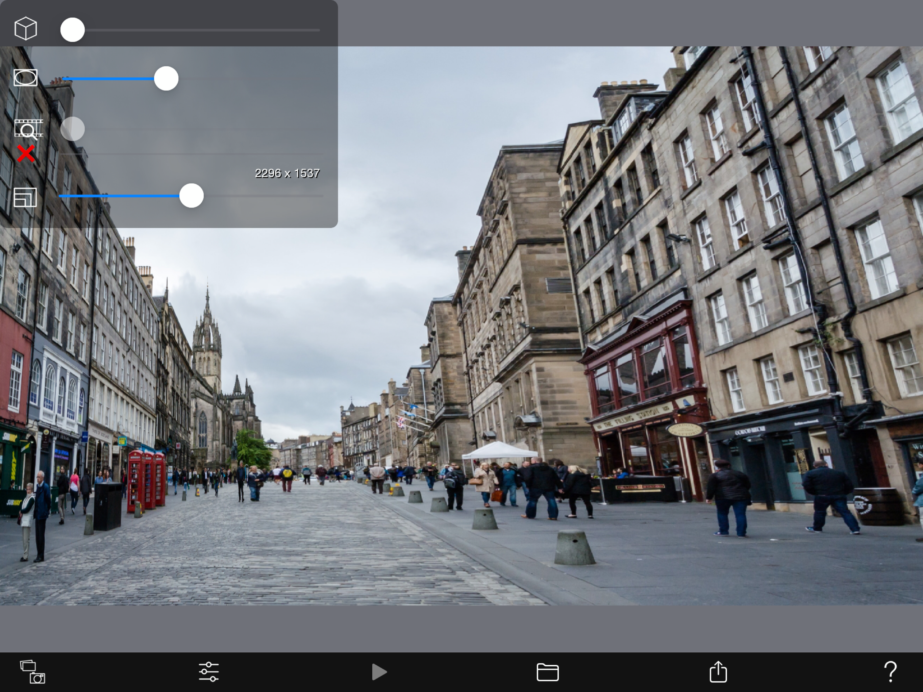Click the greyed-out video zoom slider knob
923x692 pixels.
pyautogui.click(x=73, y=128)
